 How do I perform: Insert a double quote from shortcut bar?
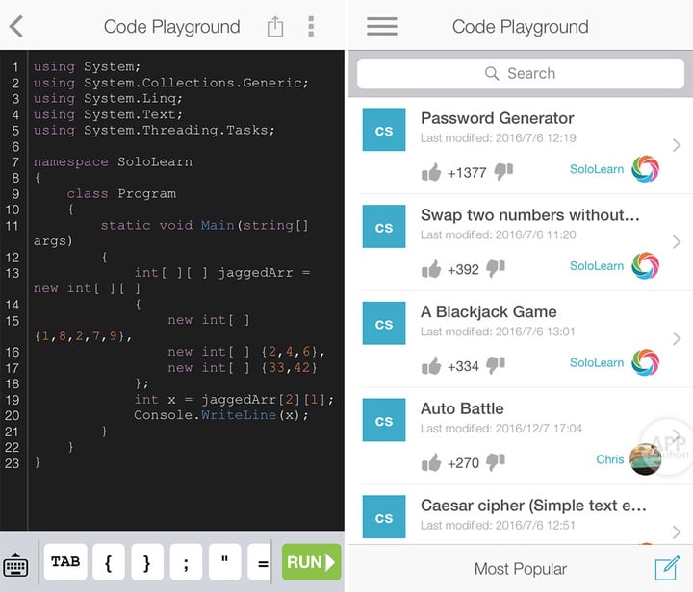[225, 562]
